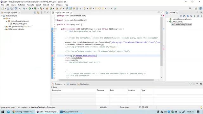Toggle Skip All Breakpoints
This screenshot has height=114, width=203.
(x=20, y=9)
